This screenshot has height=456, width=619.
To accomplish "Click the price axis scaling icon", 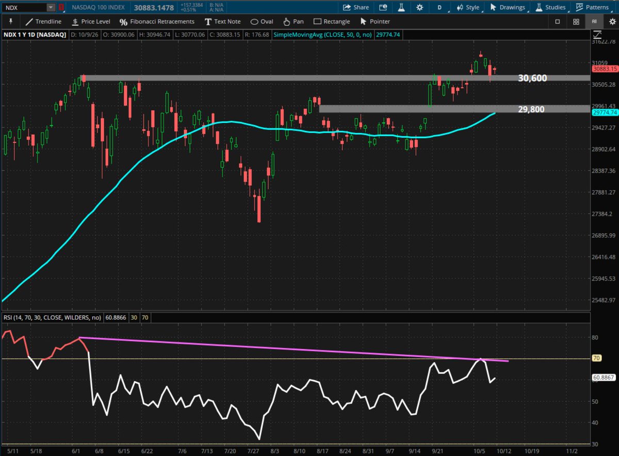I will pos(597,34).
